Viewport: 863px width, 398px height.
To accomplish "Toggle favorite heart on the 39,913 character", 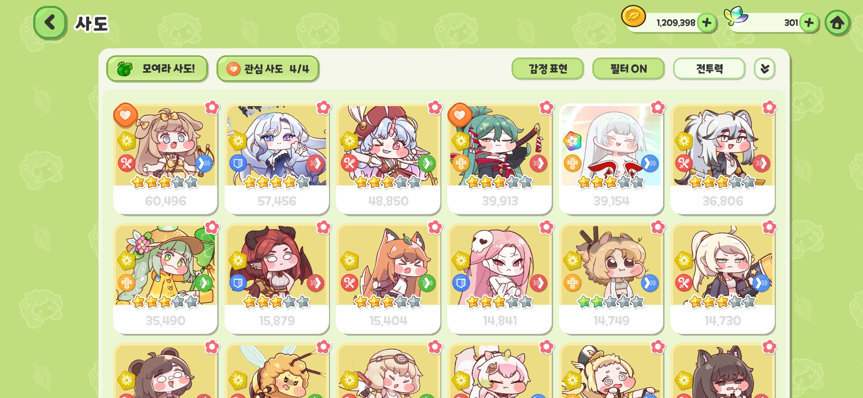I will (x=460, y=115).
